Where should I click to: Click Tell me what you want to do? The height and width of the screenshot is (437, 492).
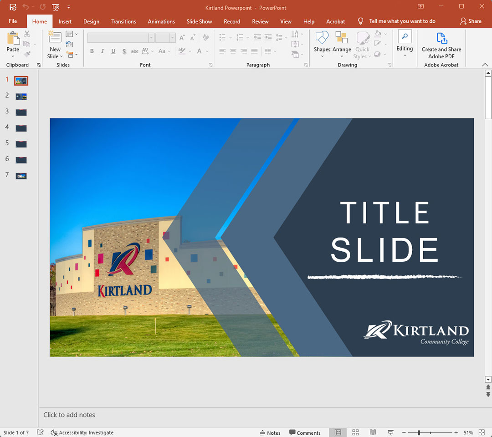click(402, 21)
